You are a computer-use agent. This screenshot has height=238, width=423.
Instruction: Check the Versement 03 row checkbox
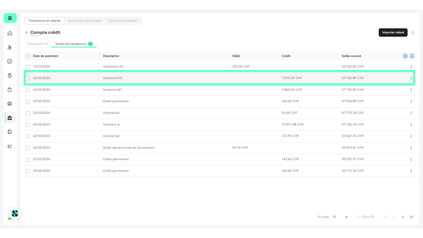point(28,66)
